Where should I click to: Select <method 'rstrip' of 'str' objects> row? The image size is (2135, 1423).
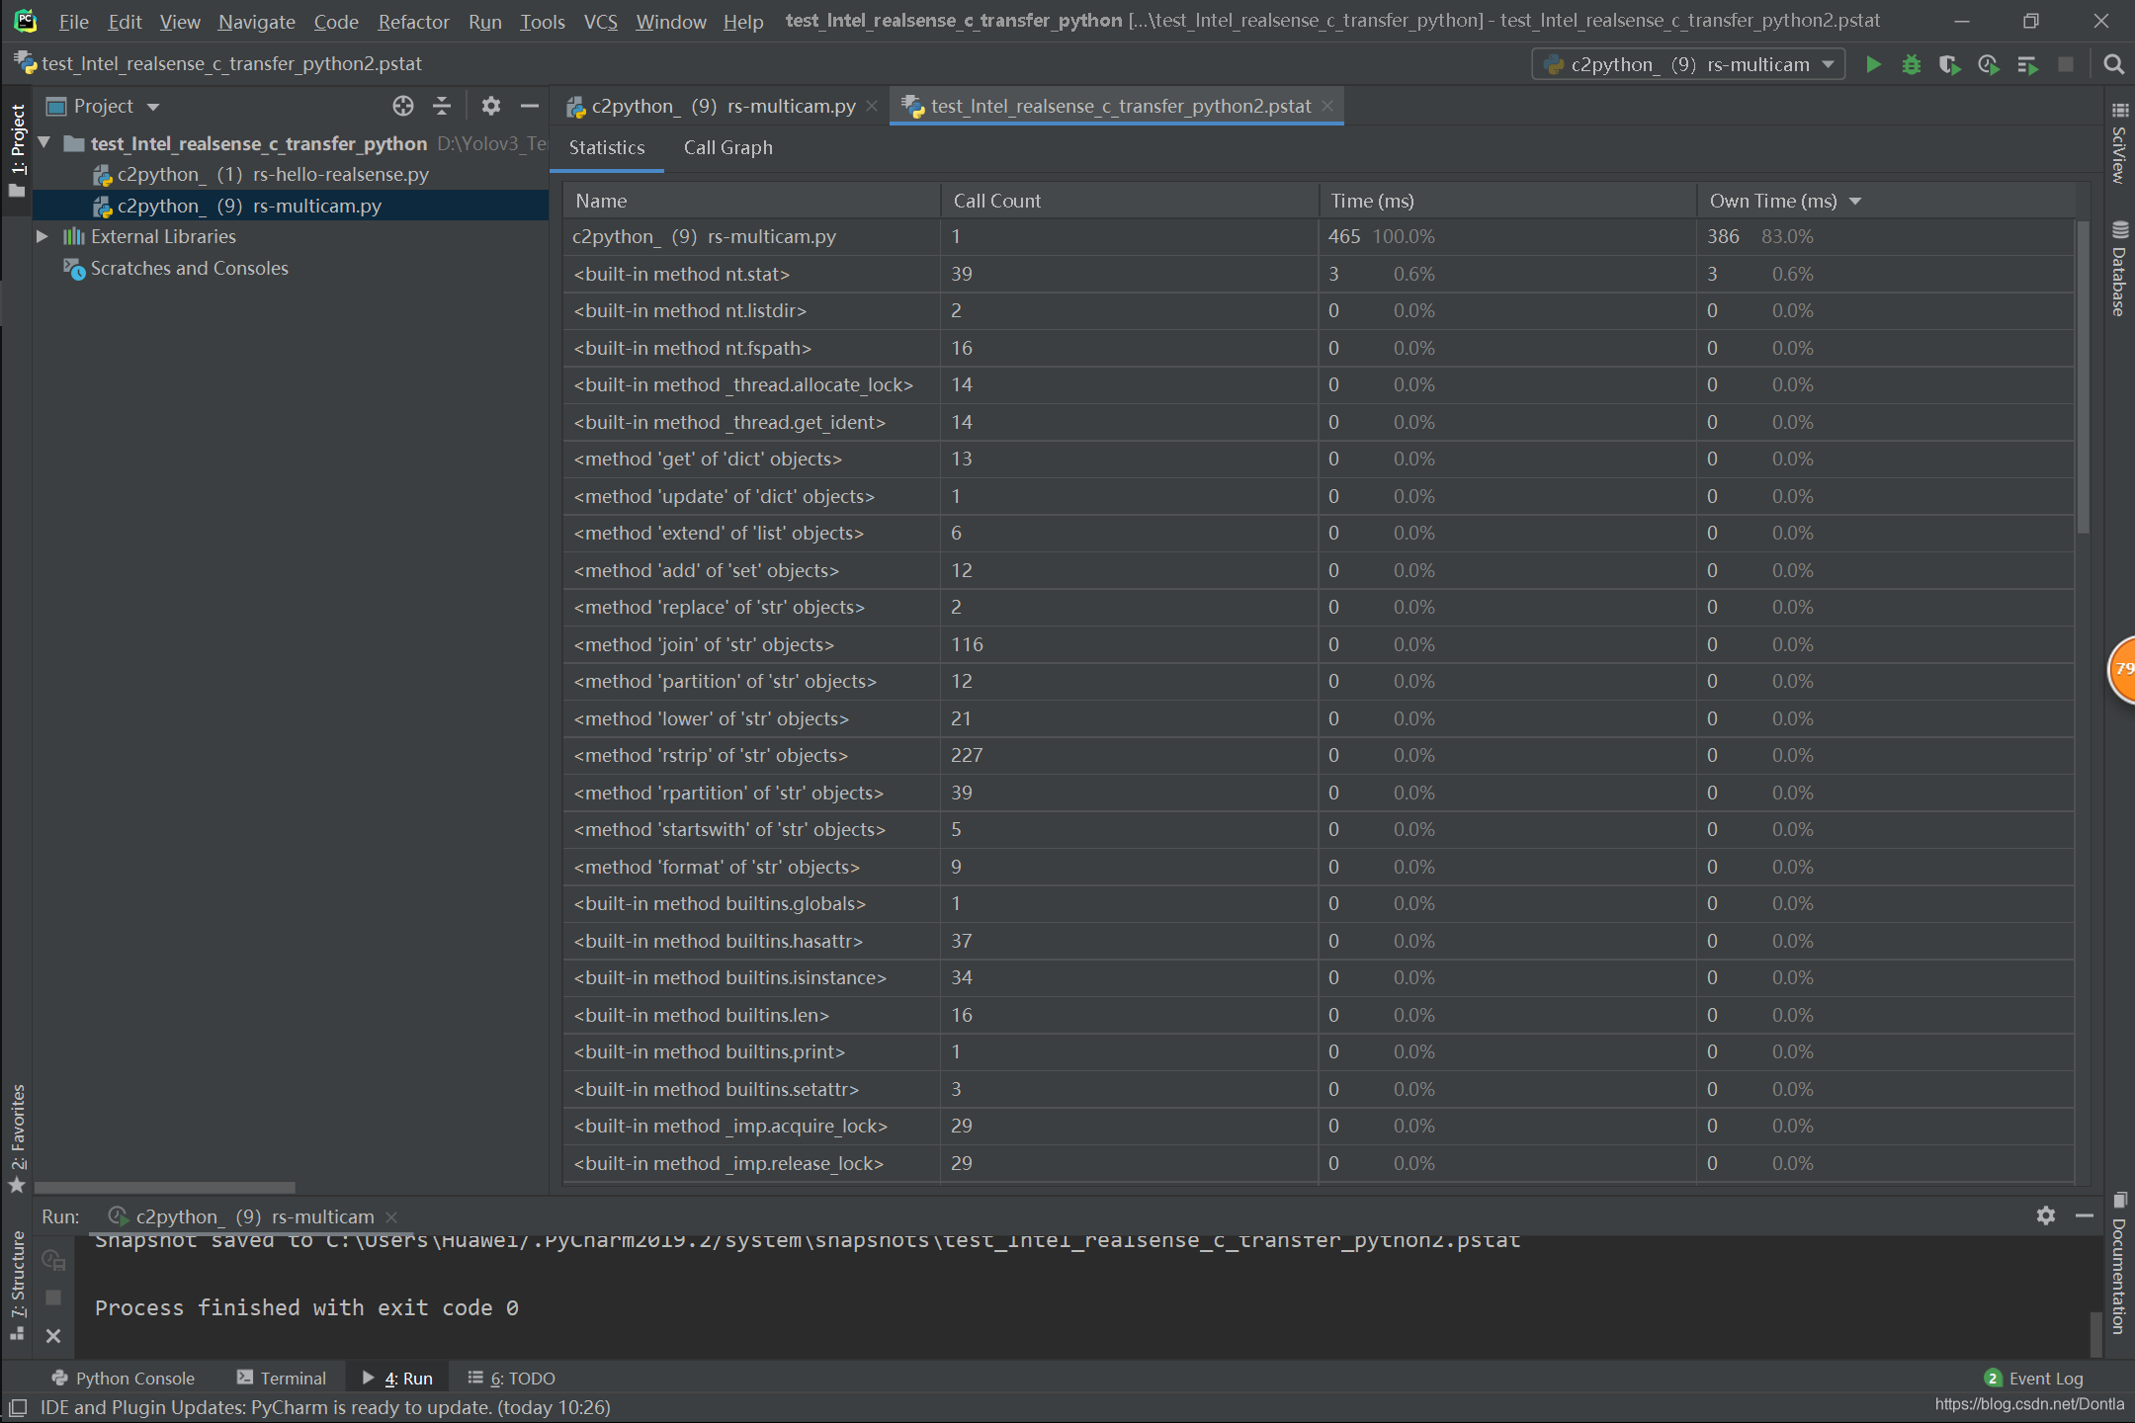1319,755
